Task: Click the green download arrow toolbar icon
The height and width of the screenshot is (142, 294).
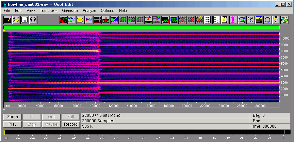Action: tap(106, 20)
